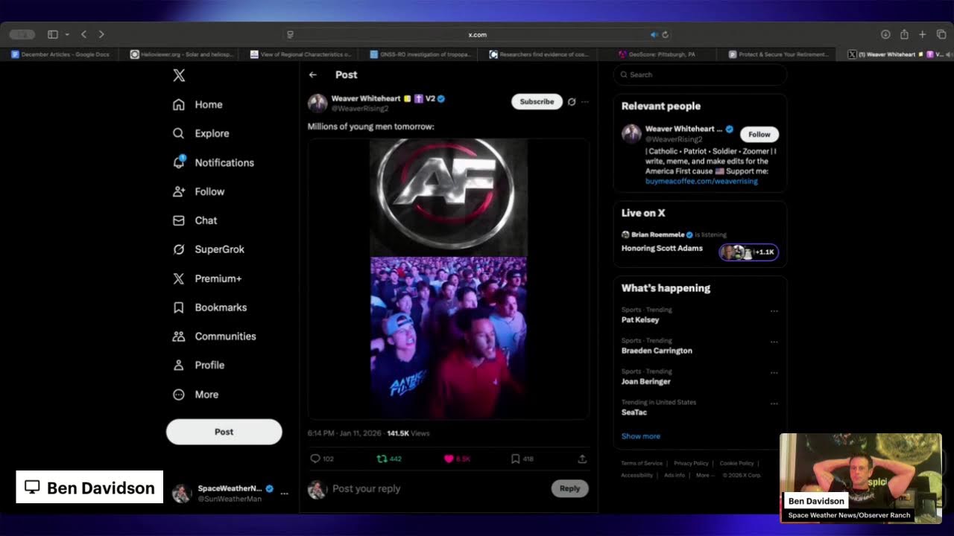Click the white Post button

tap(224, 432)
